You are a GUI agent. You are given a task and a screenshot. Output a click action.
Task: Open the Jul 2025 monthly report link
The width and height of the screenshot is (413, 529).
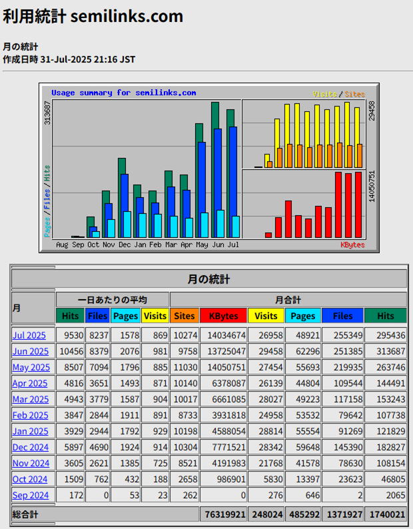click(x=29, y=335)
